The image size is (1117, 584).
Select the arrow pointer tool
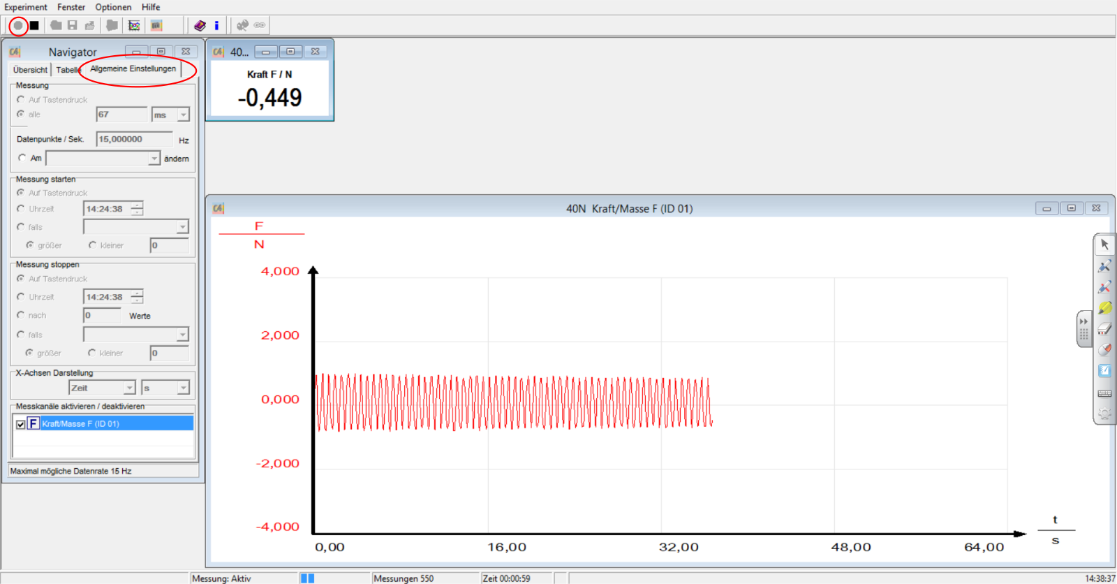(1104, 244)
